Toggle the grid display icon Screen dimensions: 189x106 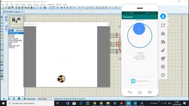pos(53,8)
